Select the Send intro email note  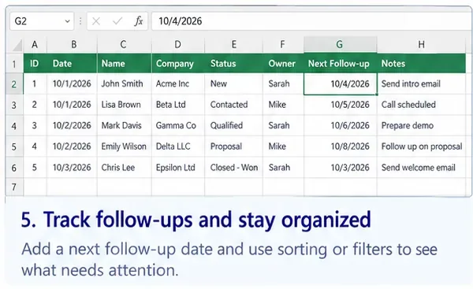pyautogui.click(x=422, y=83)
